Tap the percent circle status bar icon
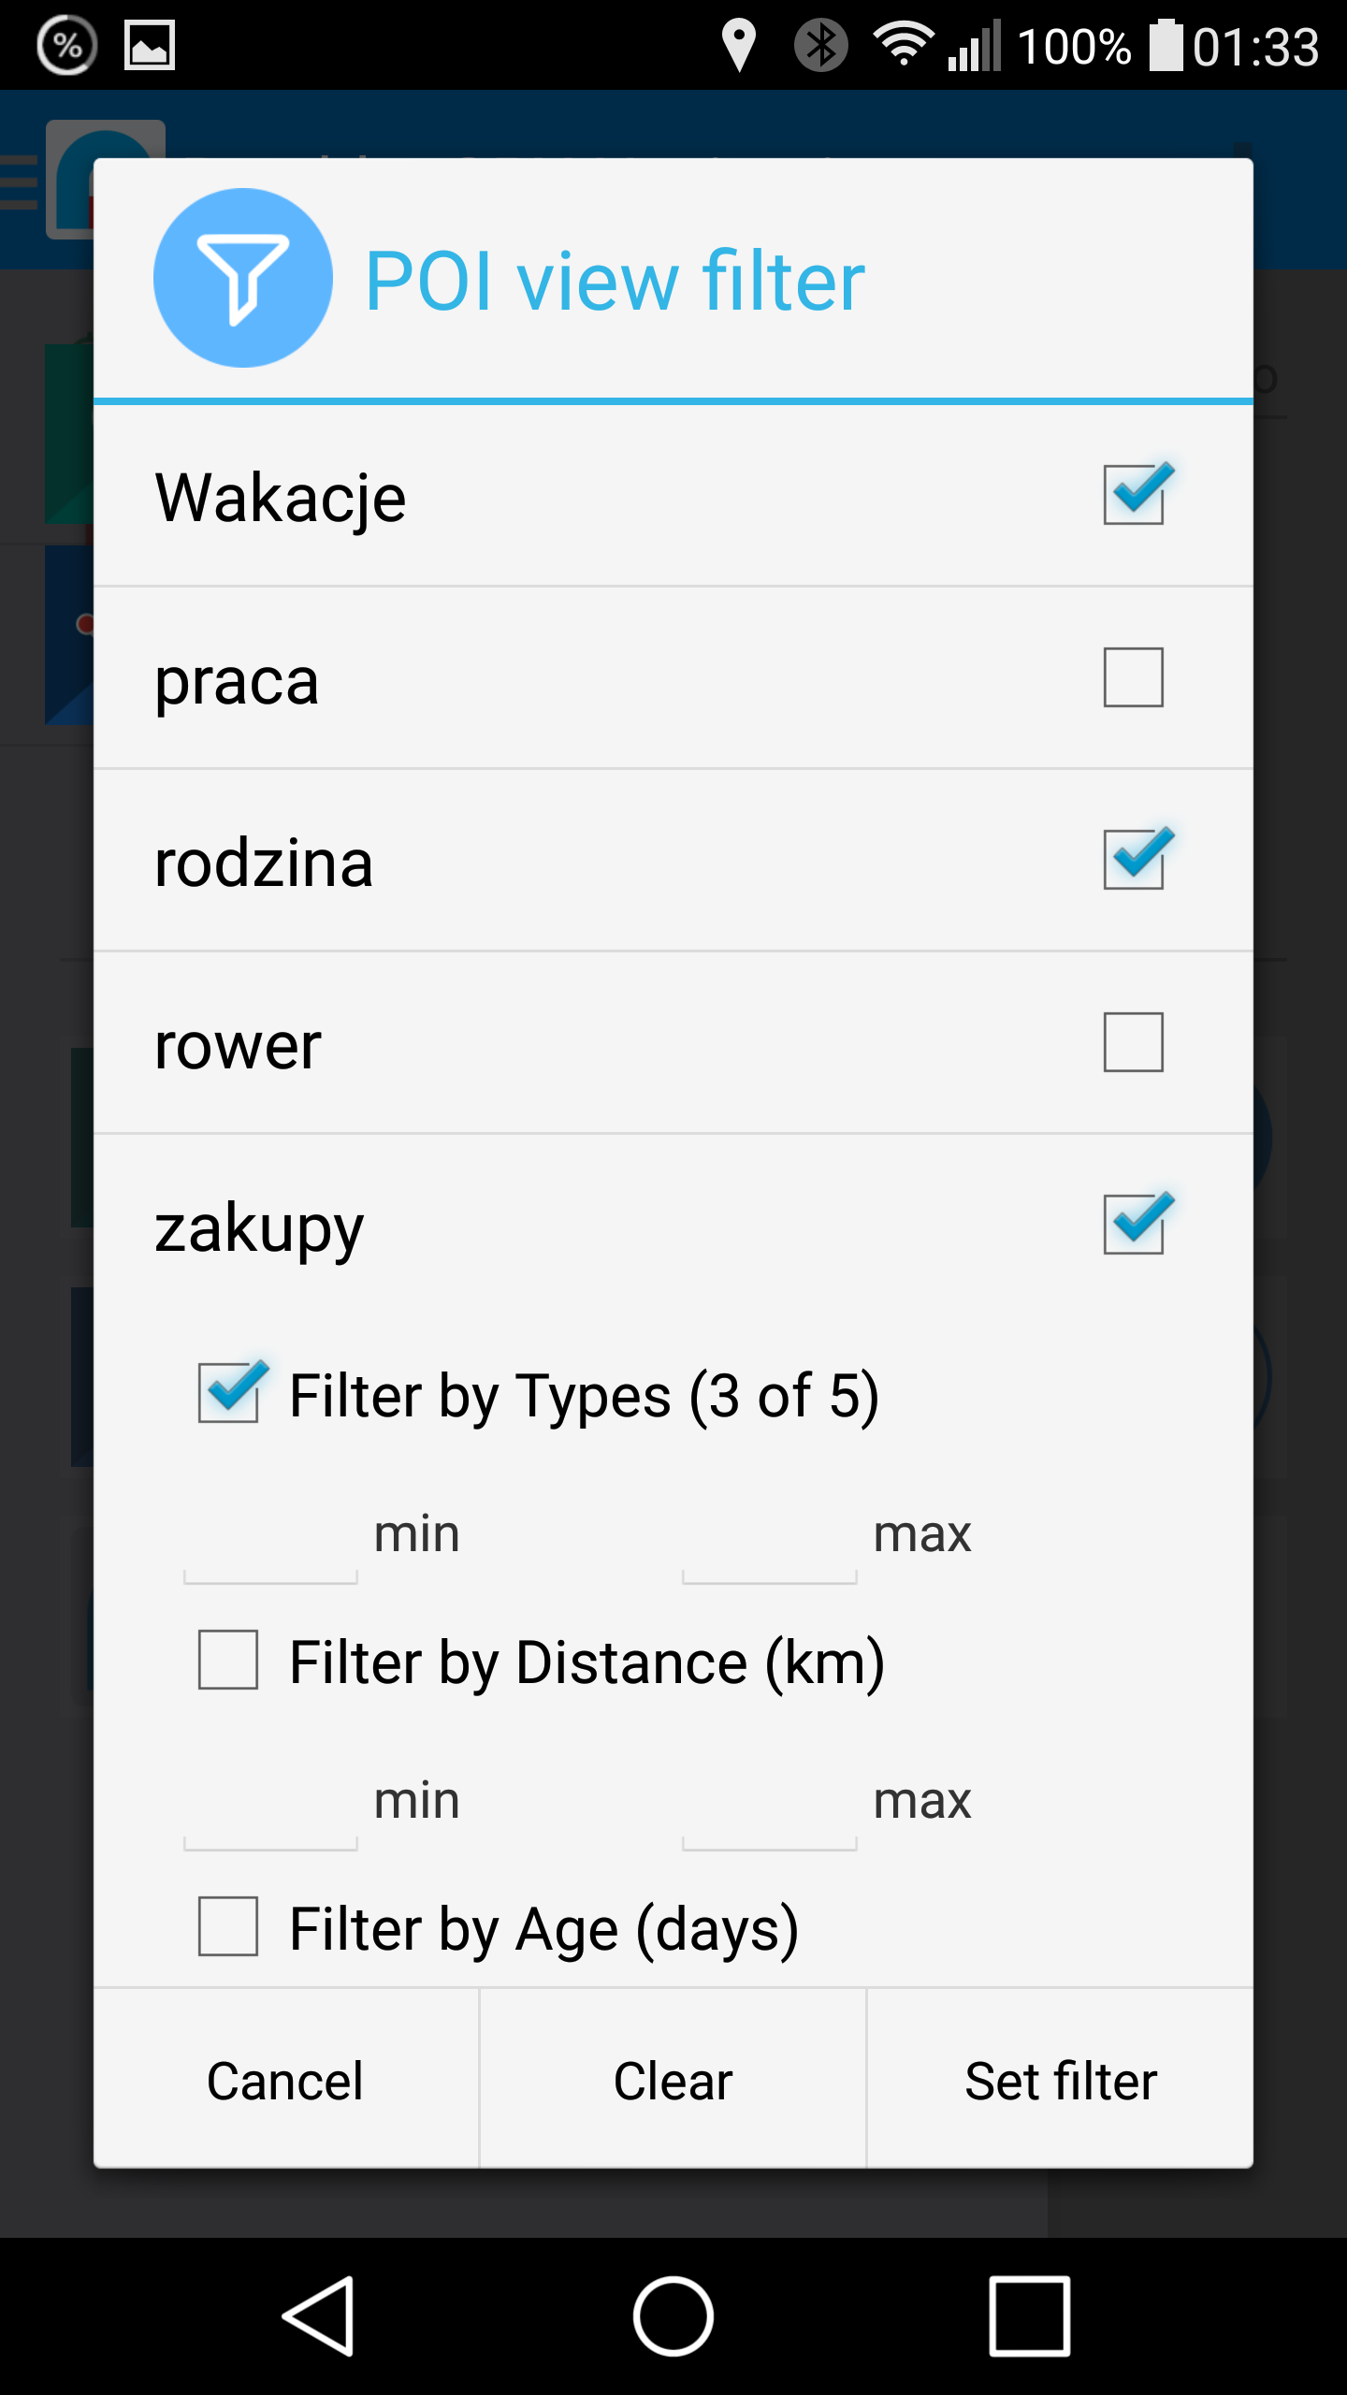This screenshot has width=1347, height=2395. [66, 46]
